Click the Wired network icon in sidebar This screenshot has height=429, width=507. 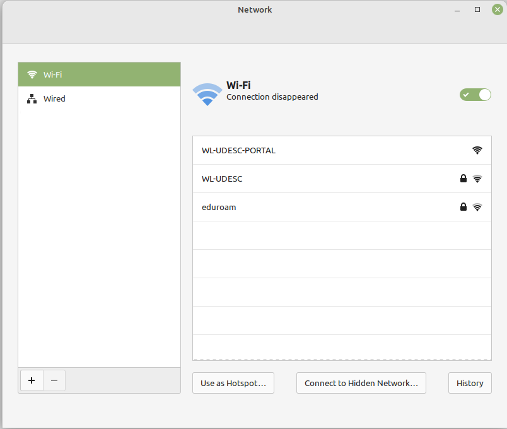[x=32, y=99]
